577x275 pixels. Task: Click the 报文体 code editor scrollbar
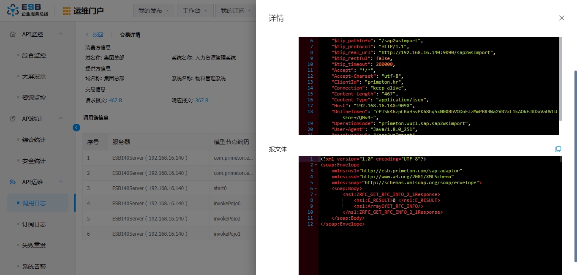click(561, 159)
